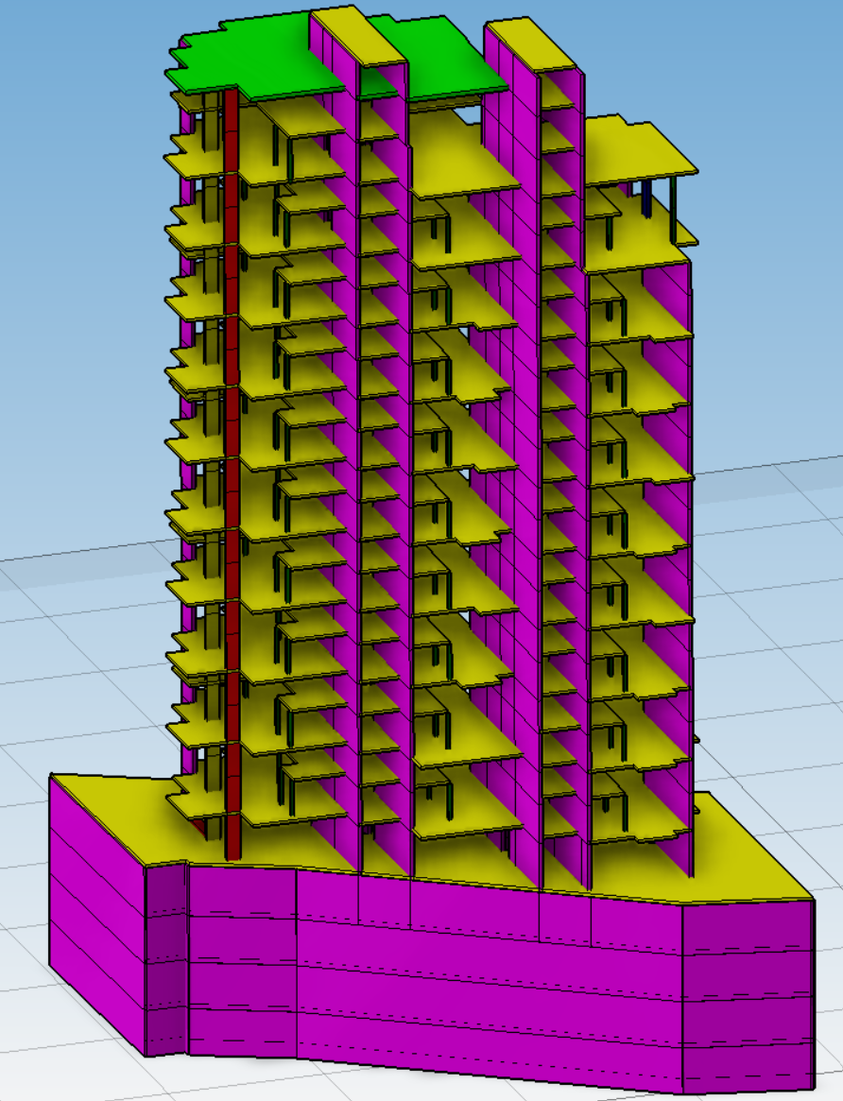Click the yellow cap slab atop the left core

point(359,37)
